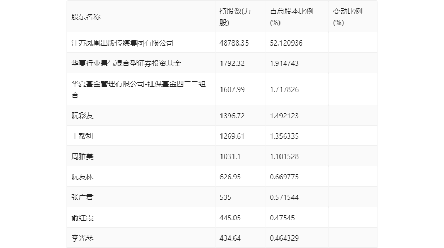Click the 持股数(万股) column header
This screenshot has width=444, height=248.
pyautogui.click(x=235, y=17)
